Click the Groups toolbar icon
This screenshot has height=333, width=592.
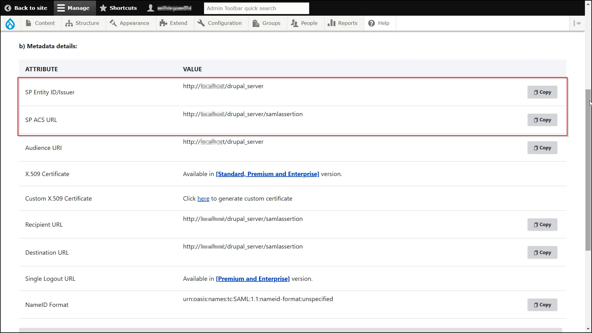[x=266, y=23]
